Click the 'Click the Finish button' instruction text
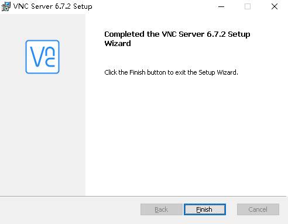The height and width of the screenshot is (224, 288). pyautogui.click(x=171, y=72)
